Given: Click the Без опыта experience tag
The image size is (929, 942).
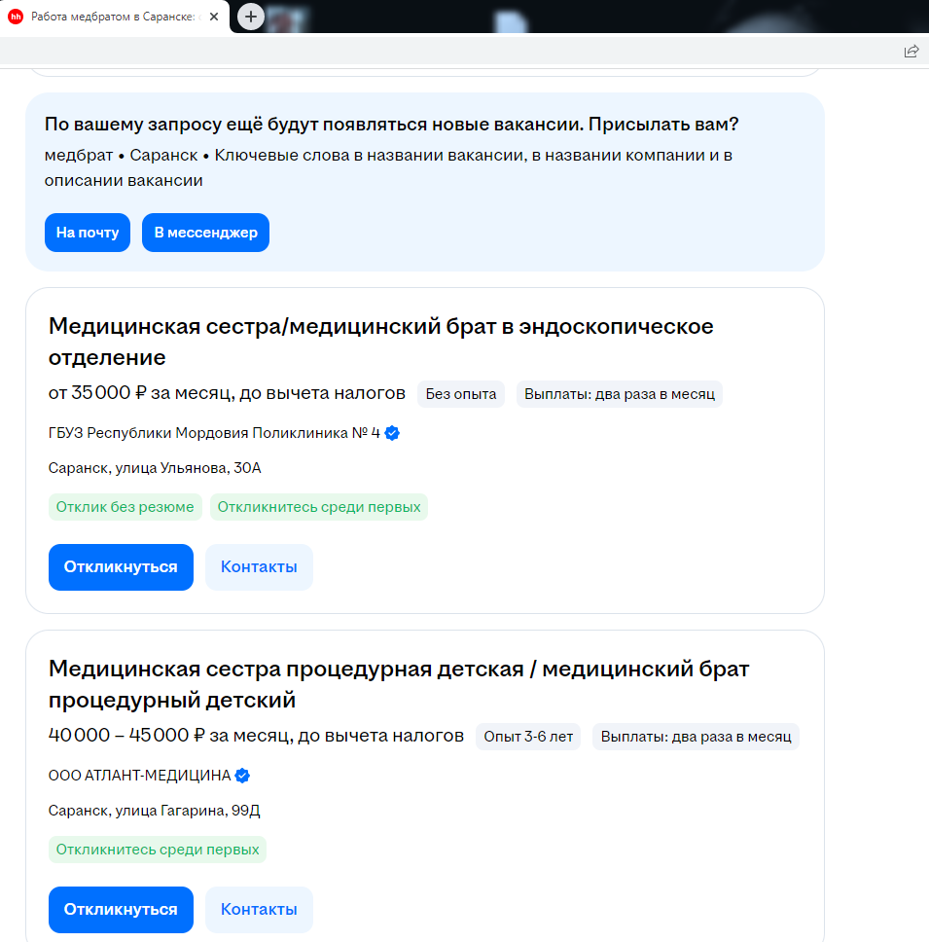Looking at the screenshot, I should click(460, 394).
